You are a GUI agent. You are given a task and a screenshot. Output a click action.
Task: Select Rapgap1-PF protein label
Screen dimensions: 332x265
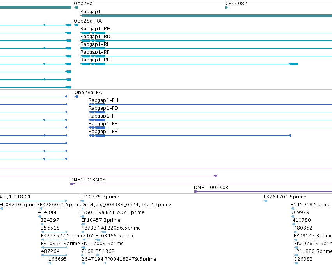tap(103, 124)
